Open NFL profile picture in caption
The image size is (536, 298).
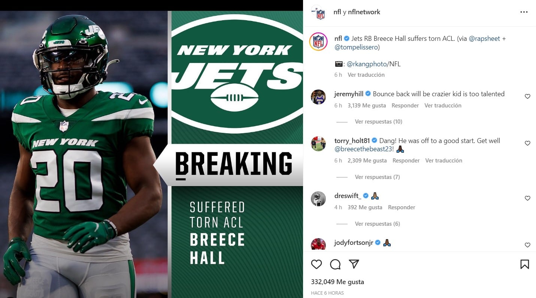(x=318, y=42)
